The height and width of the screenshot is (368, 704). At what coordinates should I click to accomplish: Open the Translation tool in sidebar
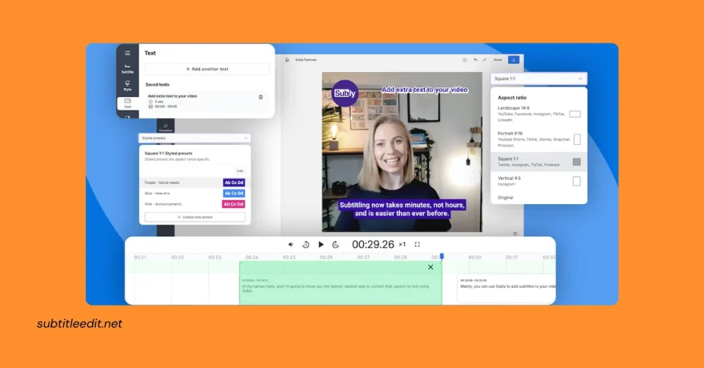point(166,128)
